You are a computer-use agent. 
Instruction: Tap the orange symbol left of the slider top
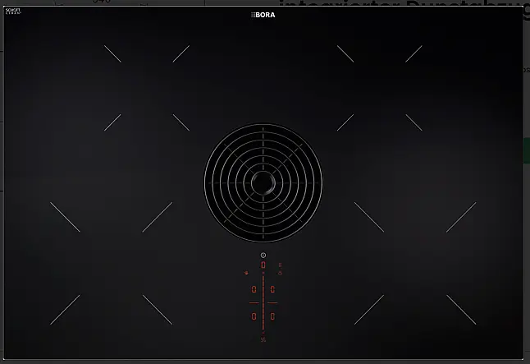pos(246,273)
